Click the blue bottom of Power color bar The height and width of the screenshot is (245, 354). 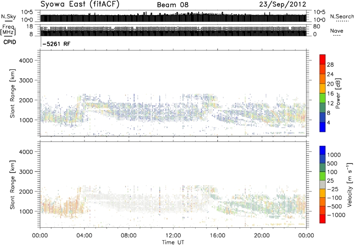[x=323, y=127]
